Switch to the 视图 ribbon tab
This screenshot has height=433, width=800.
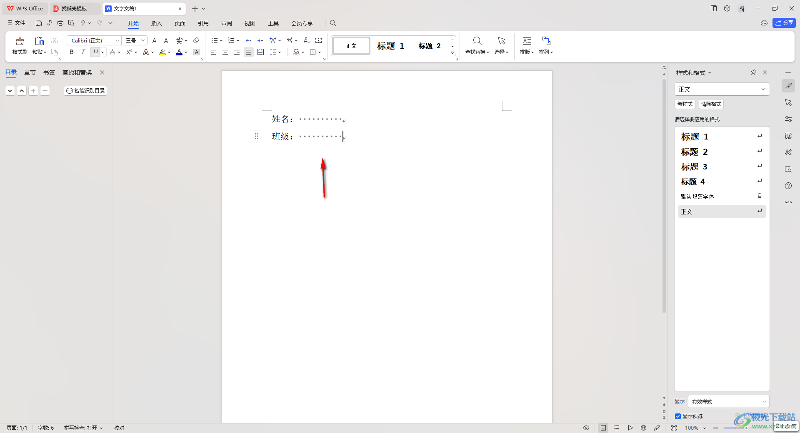click(250, 23)
